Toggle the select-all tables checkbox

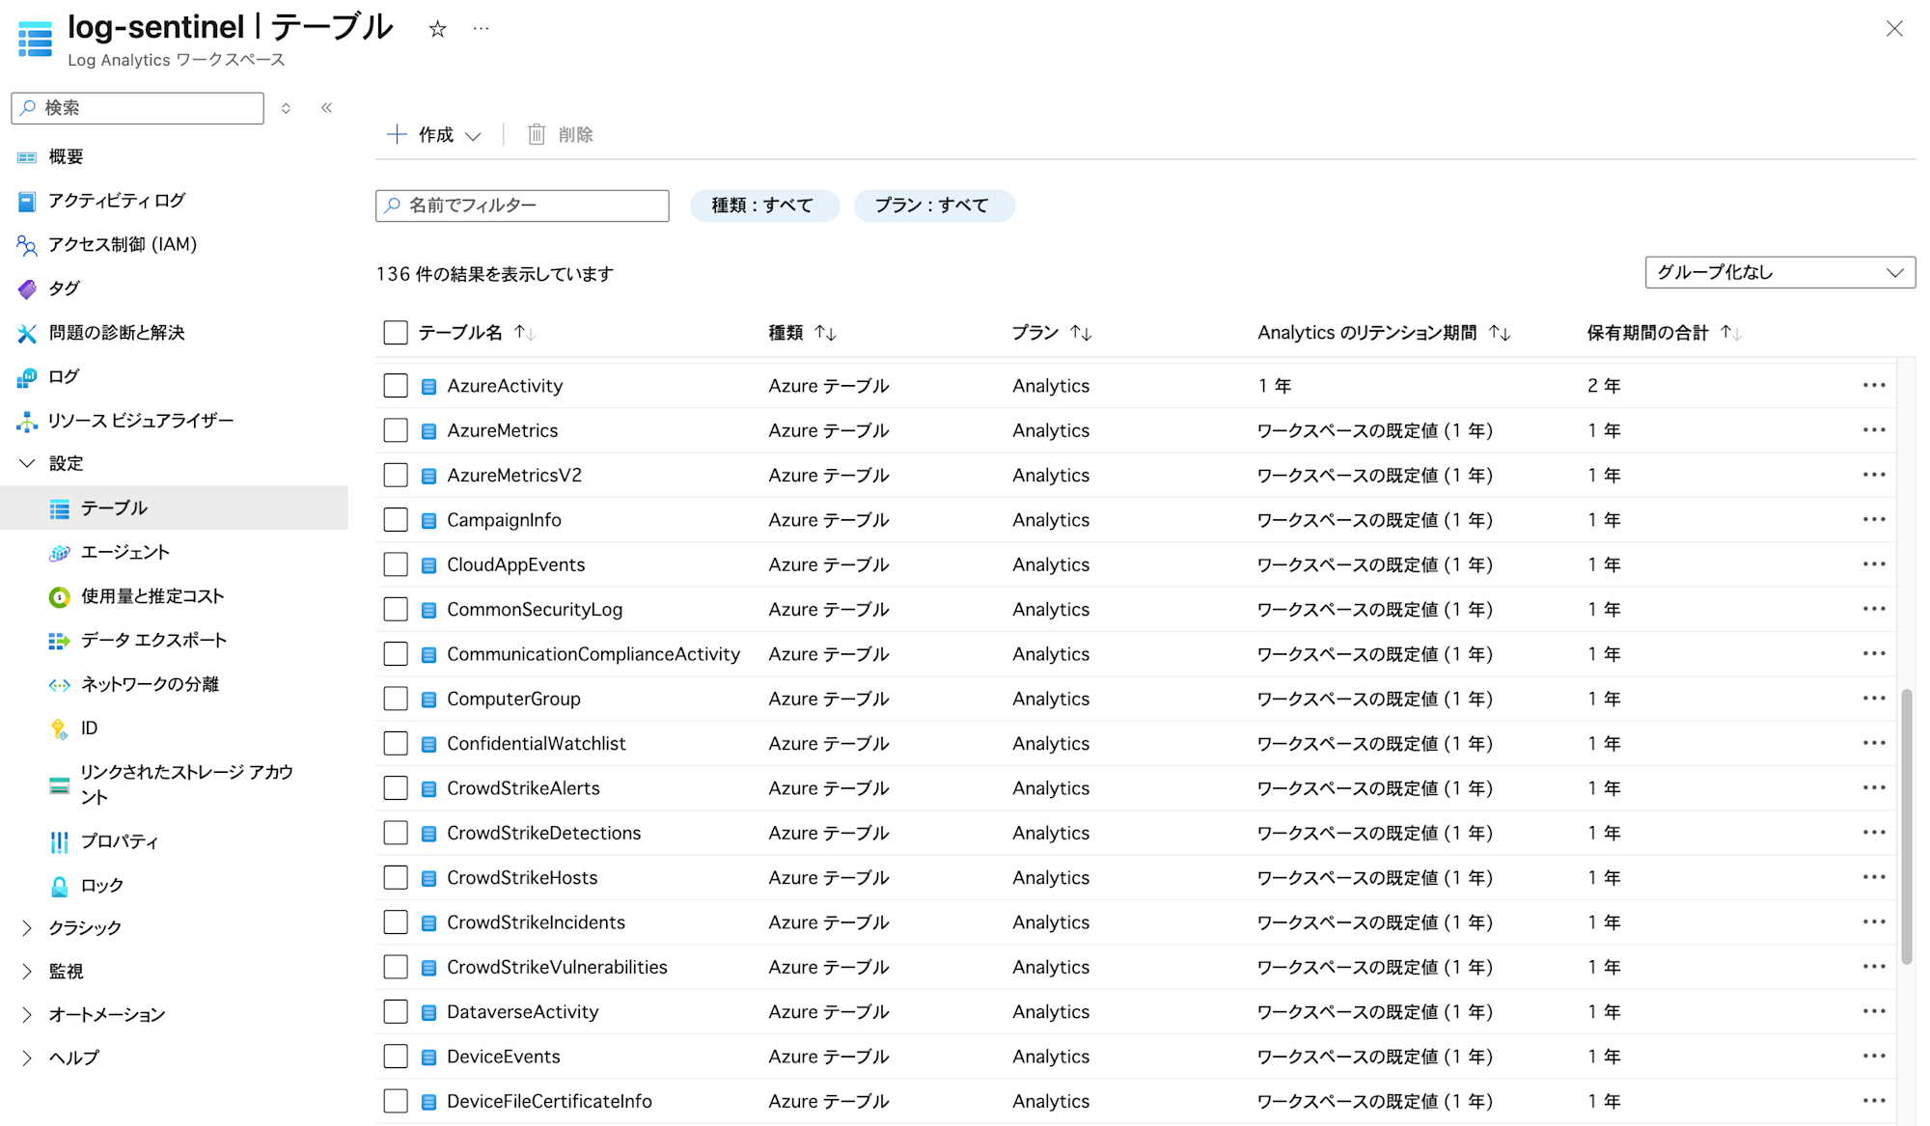(x=396, y=333)
